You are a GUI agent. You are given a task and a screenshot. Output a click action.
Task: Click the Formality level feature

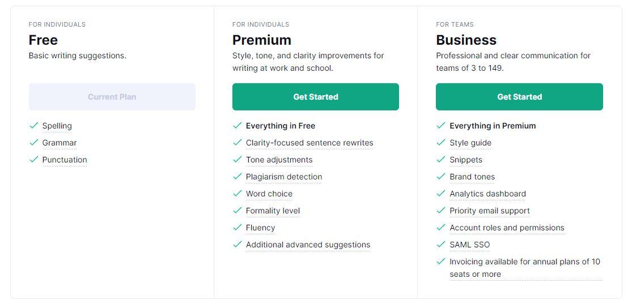point(273,211)
